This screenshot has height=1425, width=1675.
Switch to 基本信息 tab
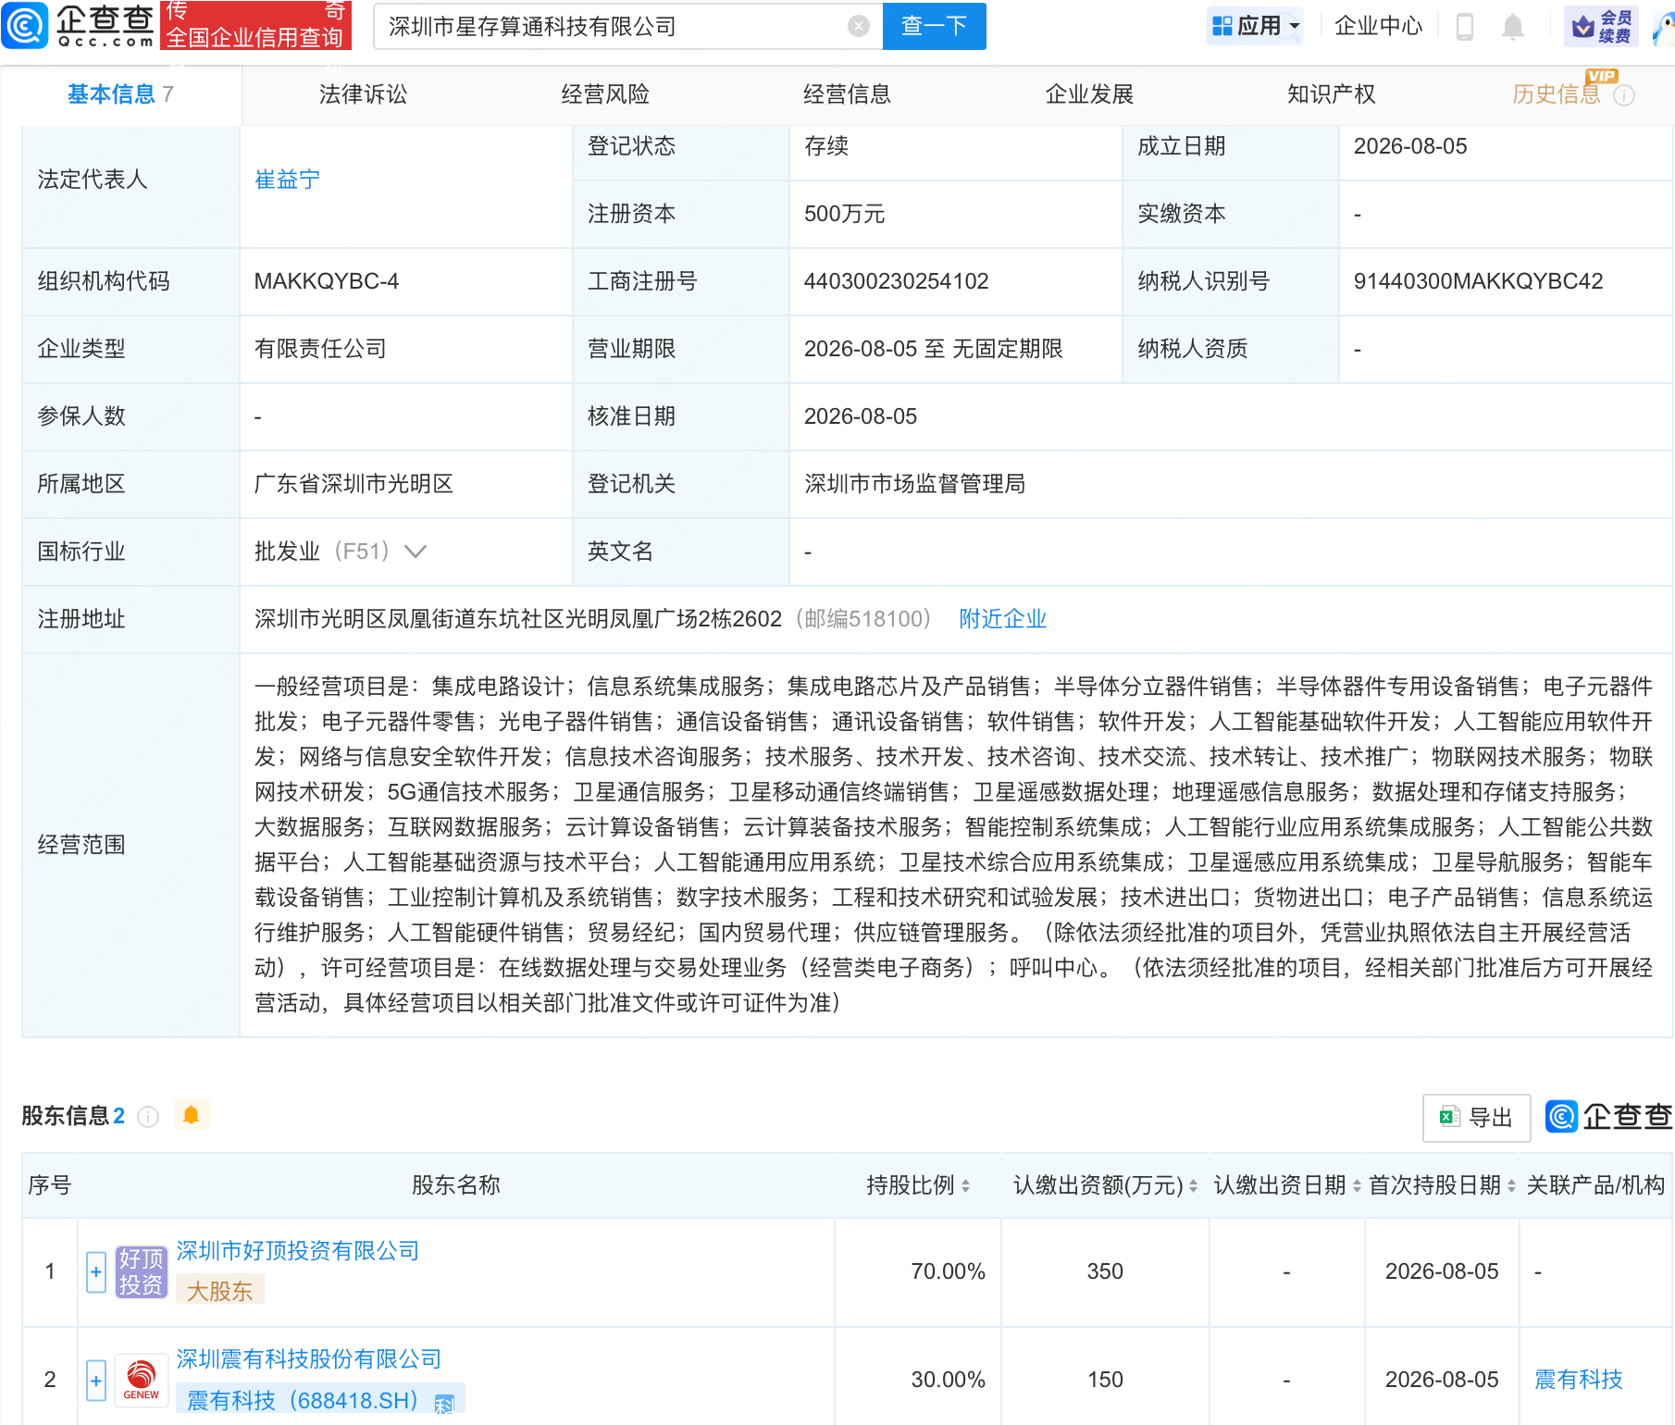pos(120,94)
